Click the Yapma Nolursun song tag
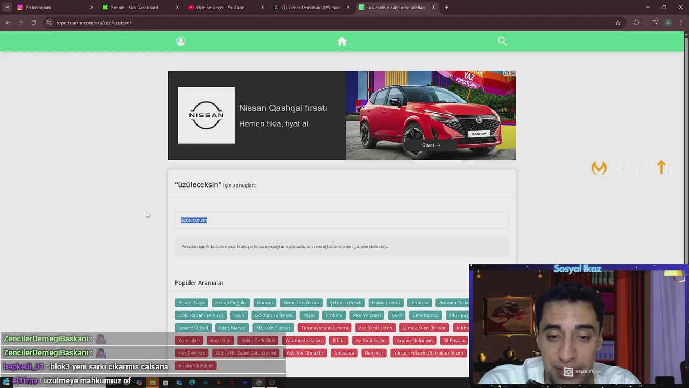 tap(414, 341)
